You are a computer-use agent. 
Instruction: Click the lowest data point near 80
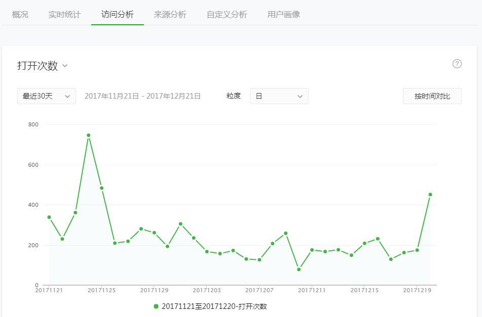[x=299, y=269]
